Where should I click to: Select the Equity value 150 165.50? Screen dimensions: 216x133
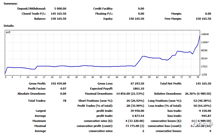136,19
